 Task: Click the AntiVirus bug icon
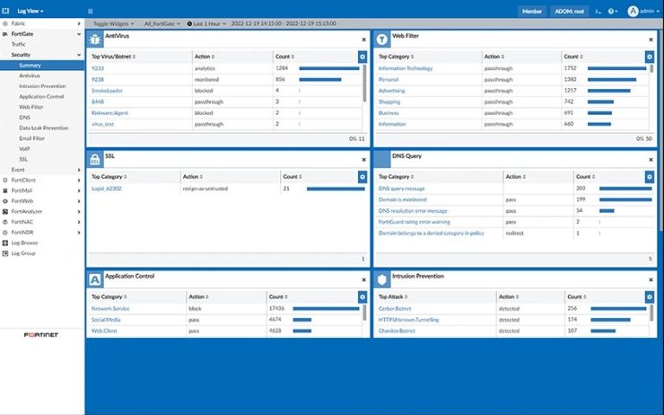click(x=95, y=40)
